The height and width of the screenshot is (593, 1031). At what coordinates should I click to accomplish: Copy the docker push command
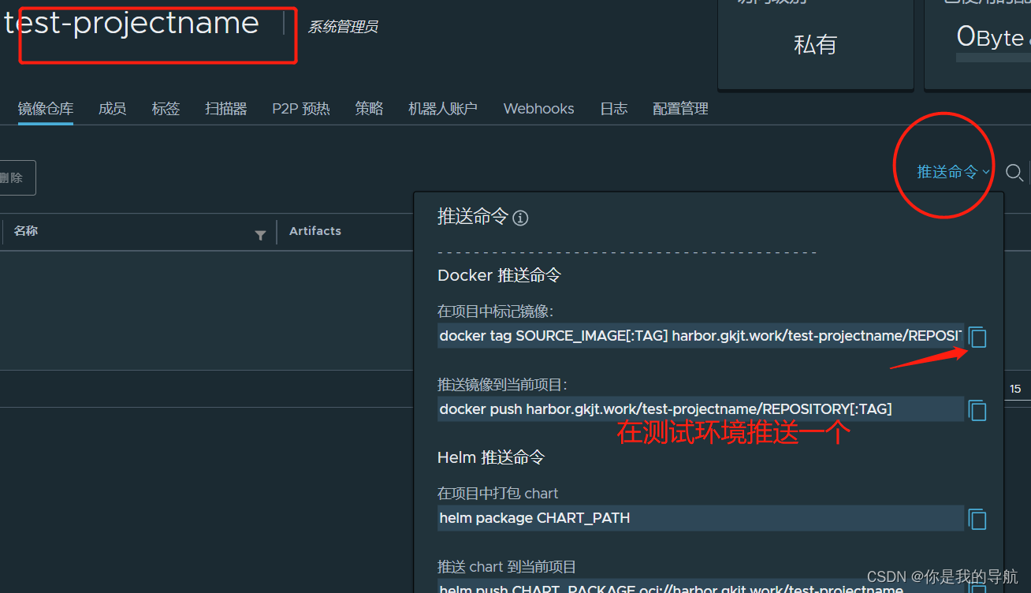click(x=977, y=410)
